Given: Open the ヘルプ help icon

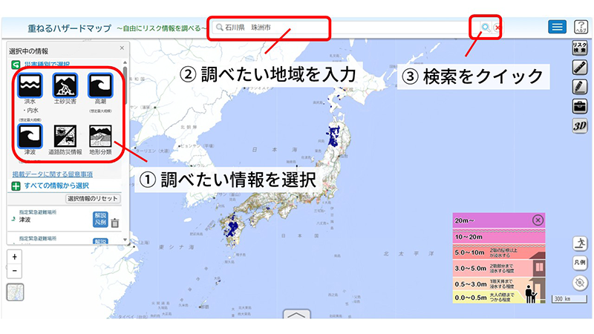Looking at the screenshot, I should (581, 27).
